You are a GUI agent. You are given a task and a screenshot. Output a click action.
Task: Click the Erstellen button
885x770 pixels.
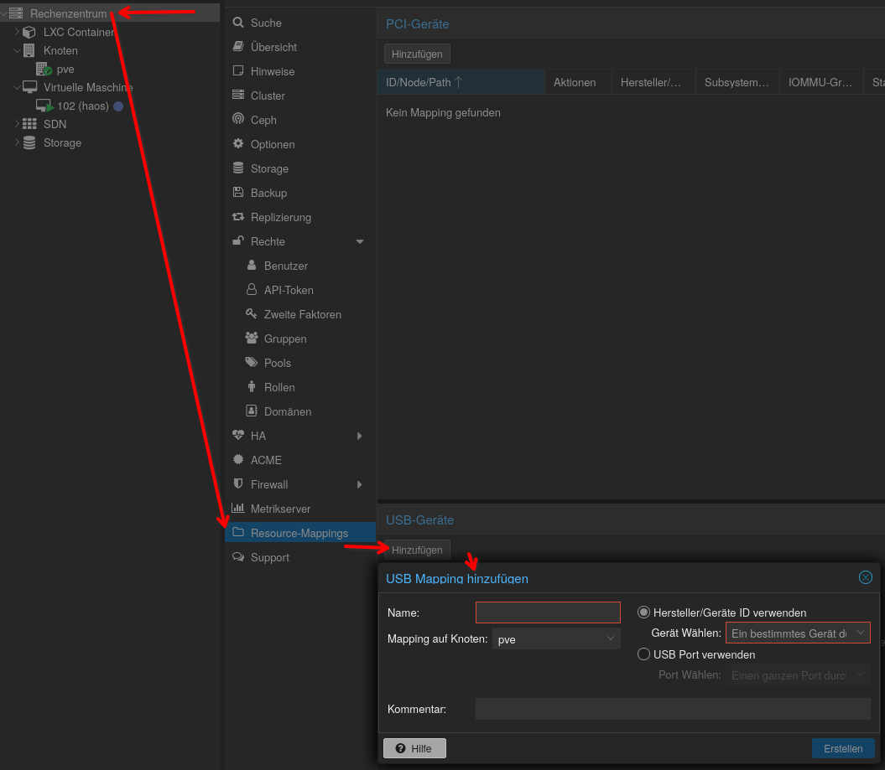(843, 748)
